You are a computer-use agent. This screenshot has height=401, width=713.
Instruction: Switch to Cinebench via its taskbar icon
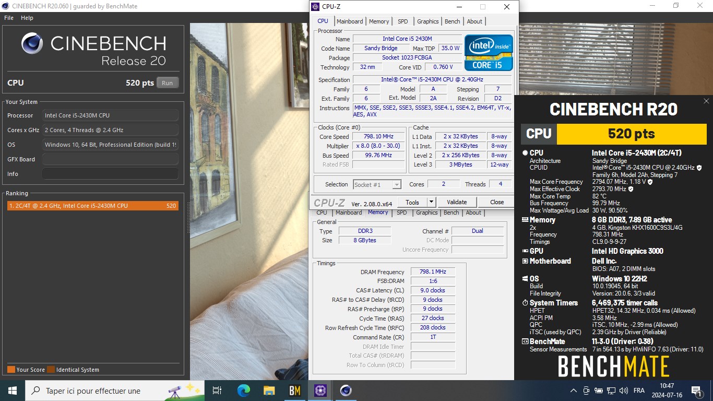click(345, 390)
